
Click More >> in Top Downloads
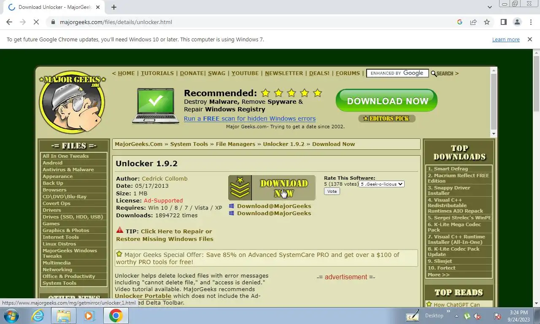(439, 275)
